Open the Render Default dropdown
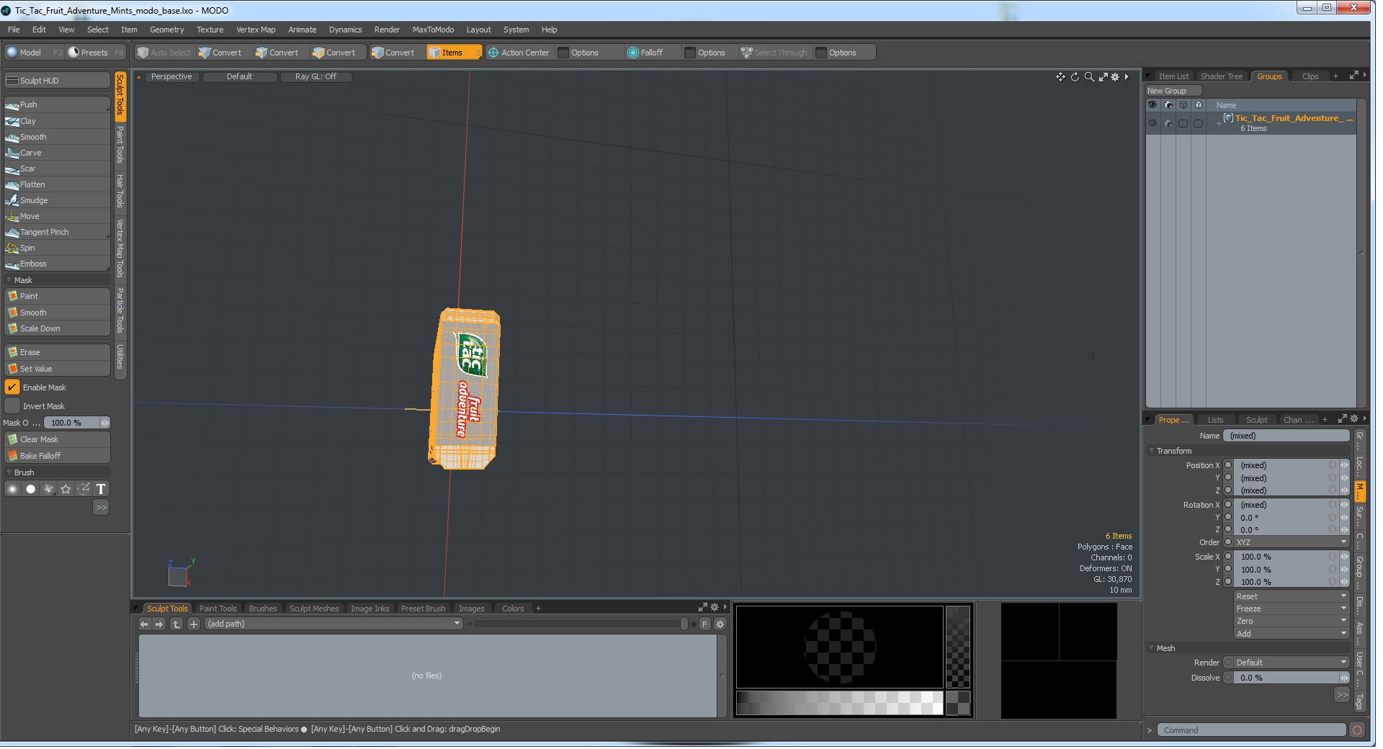This screenshot has width=1383, height=749. [1291, 663]
